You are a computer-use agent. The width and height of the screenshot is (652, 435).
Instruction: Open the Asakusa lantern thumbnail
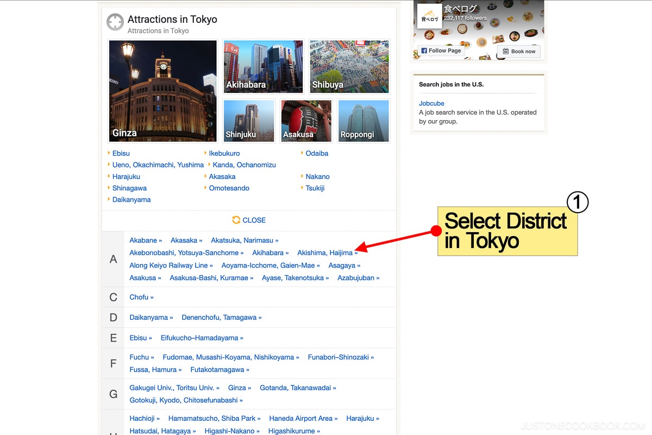click(306, 121)
